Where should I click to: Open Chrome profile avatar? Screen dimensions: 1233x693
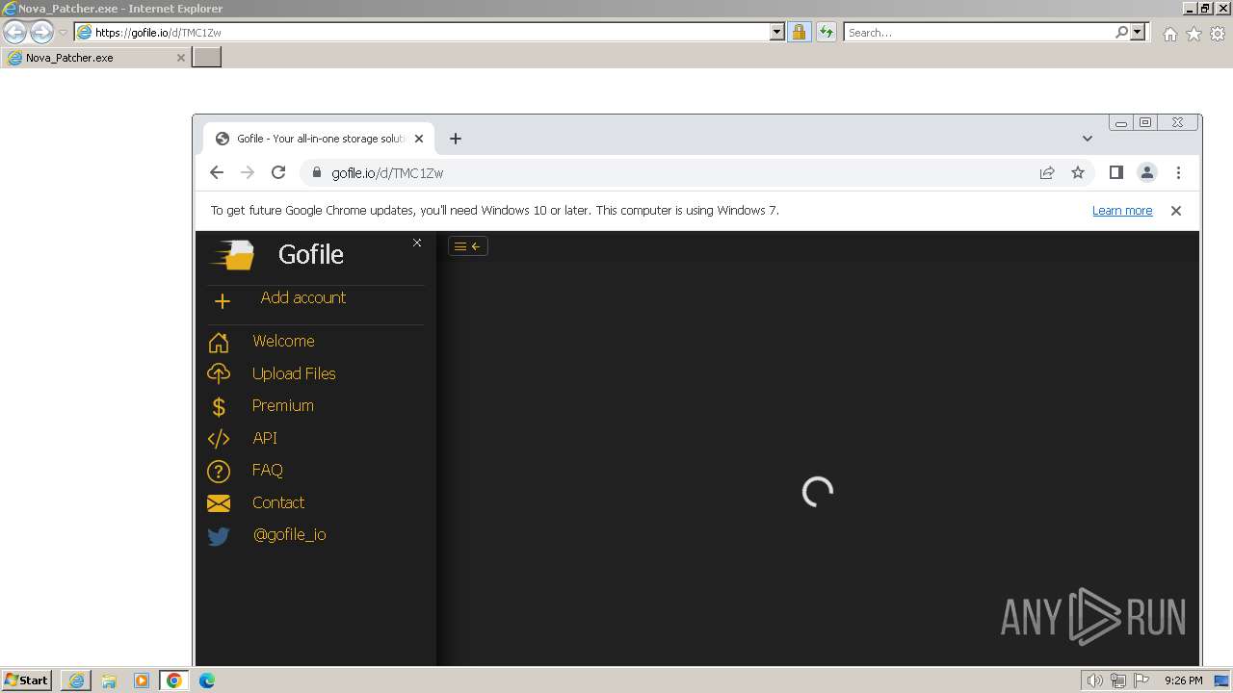tap(1147, 172)
